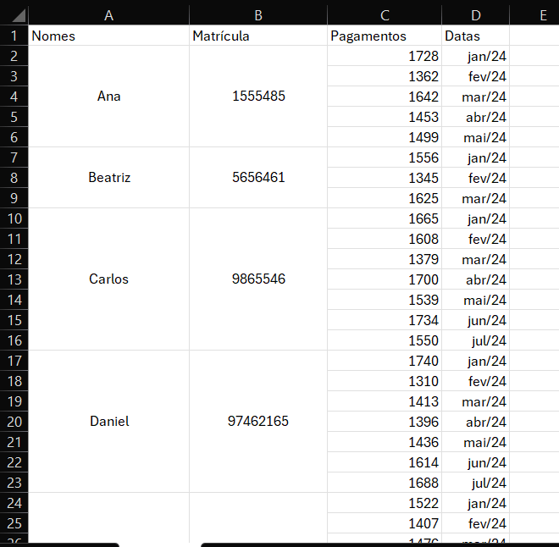Click payment value 1625
The image size is (559, 547).
coord(385,198)
